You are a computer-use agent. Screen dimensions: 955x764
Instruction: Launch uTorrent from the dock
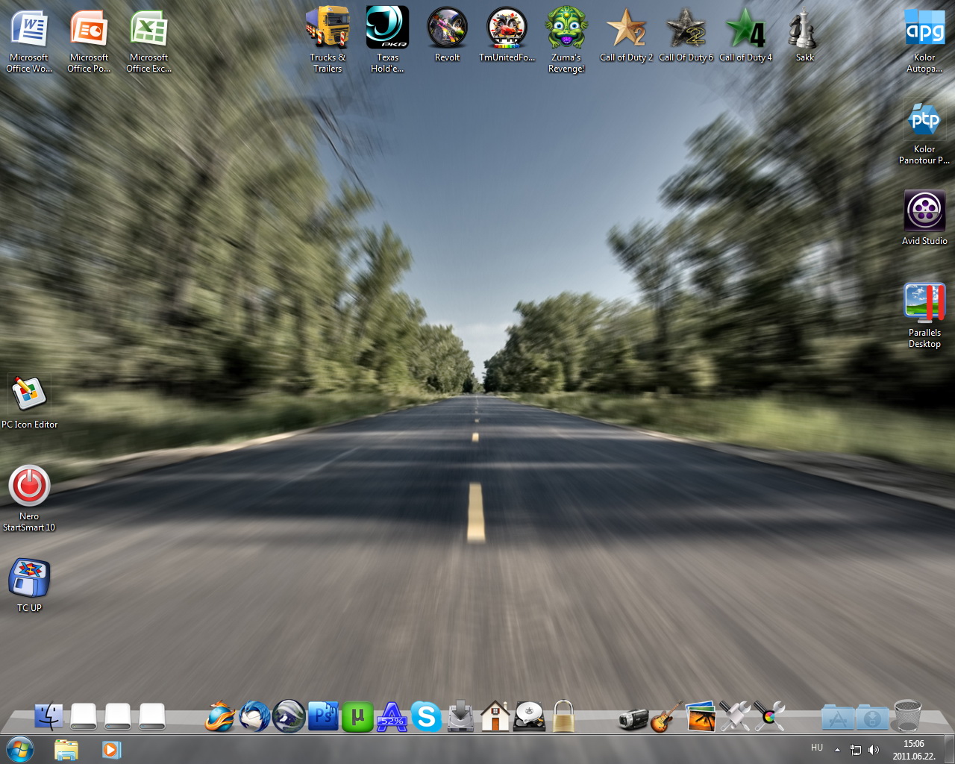pos(357,718)
